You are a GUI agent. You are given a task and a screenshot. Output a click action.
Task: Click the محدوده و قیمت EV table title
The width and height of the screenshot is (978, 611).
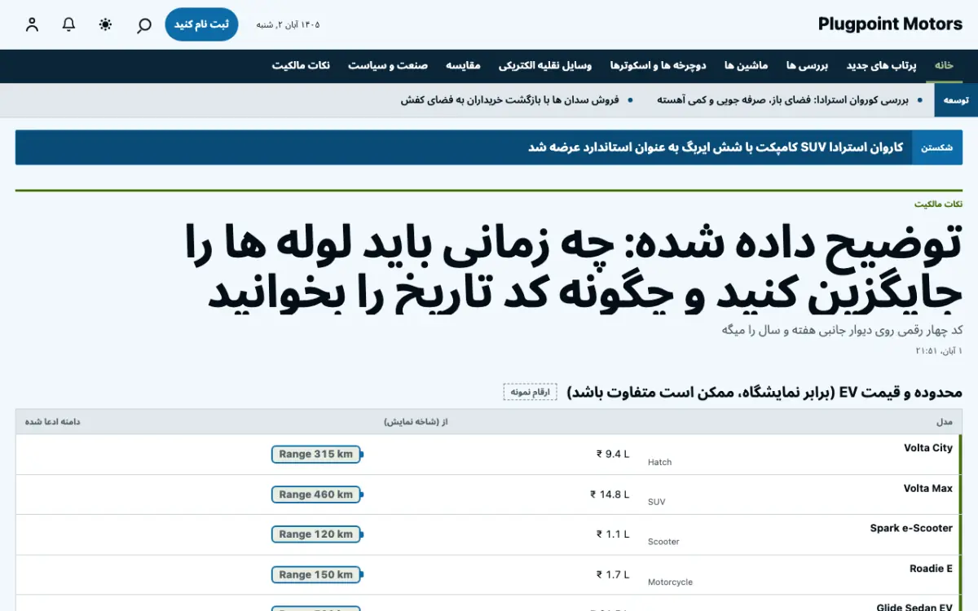[x=764, y=392]
